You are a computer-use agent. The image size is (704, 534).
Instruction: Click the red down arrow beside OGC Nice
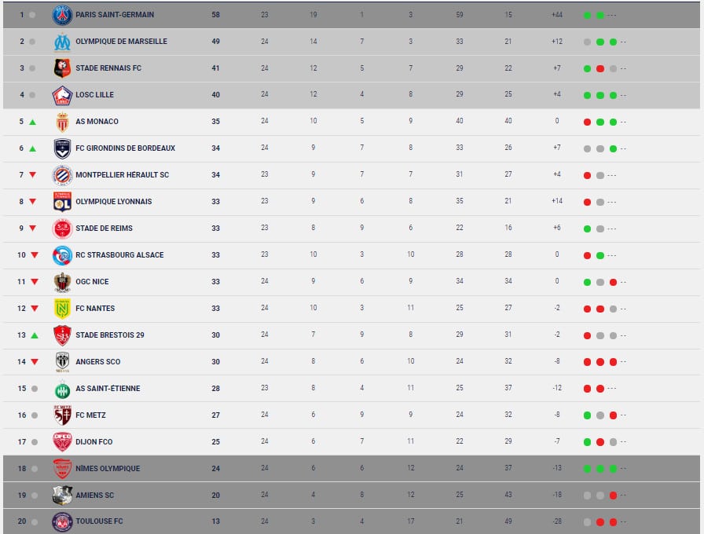35,282
